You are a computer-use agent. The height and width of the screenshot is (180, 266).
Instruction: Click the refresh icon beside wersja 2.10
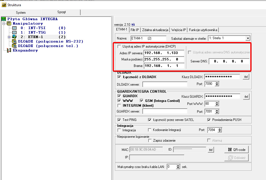coord(133,25)
